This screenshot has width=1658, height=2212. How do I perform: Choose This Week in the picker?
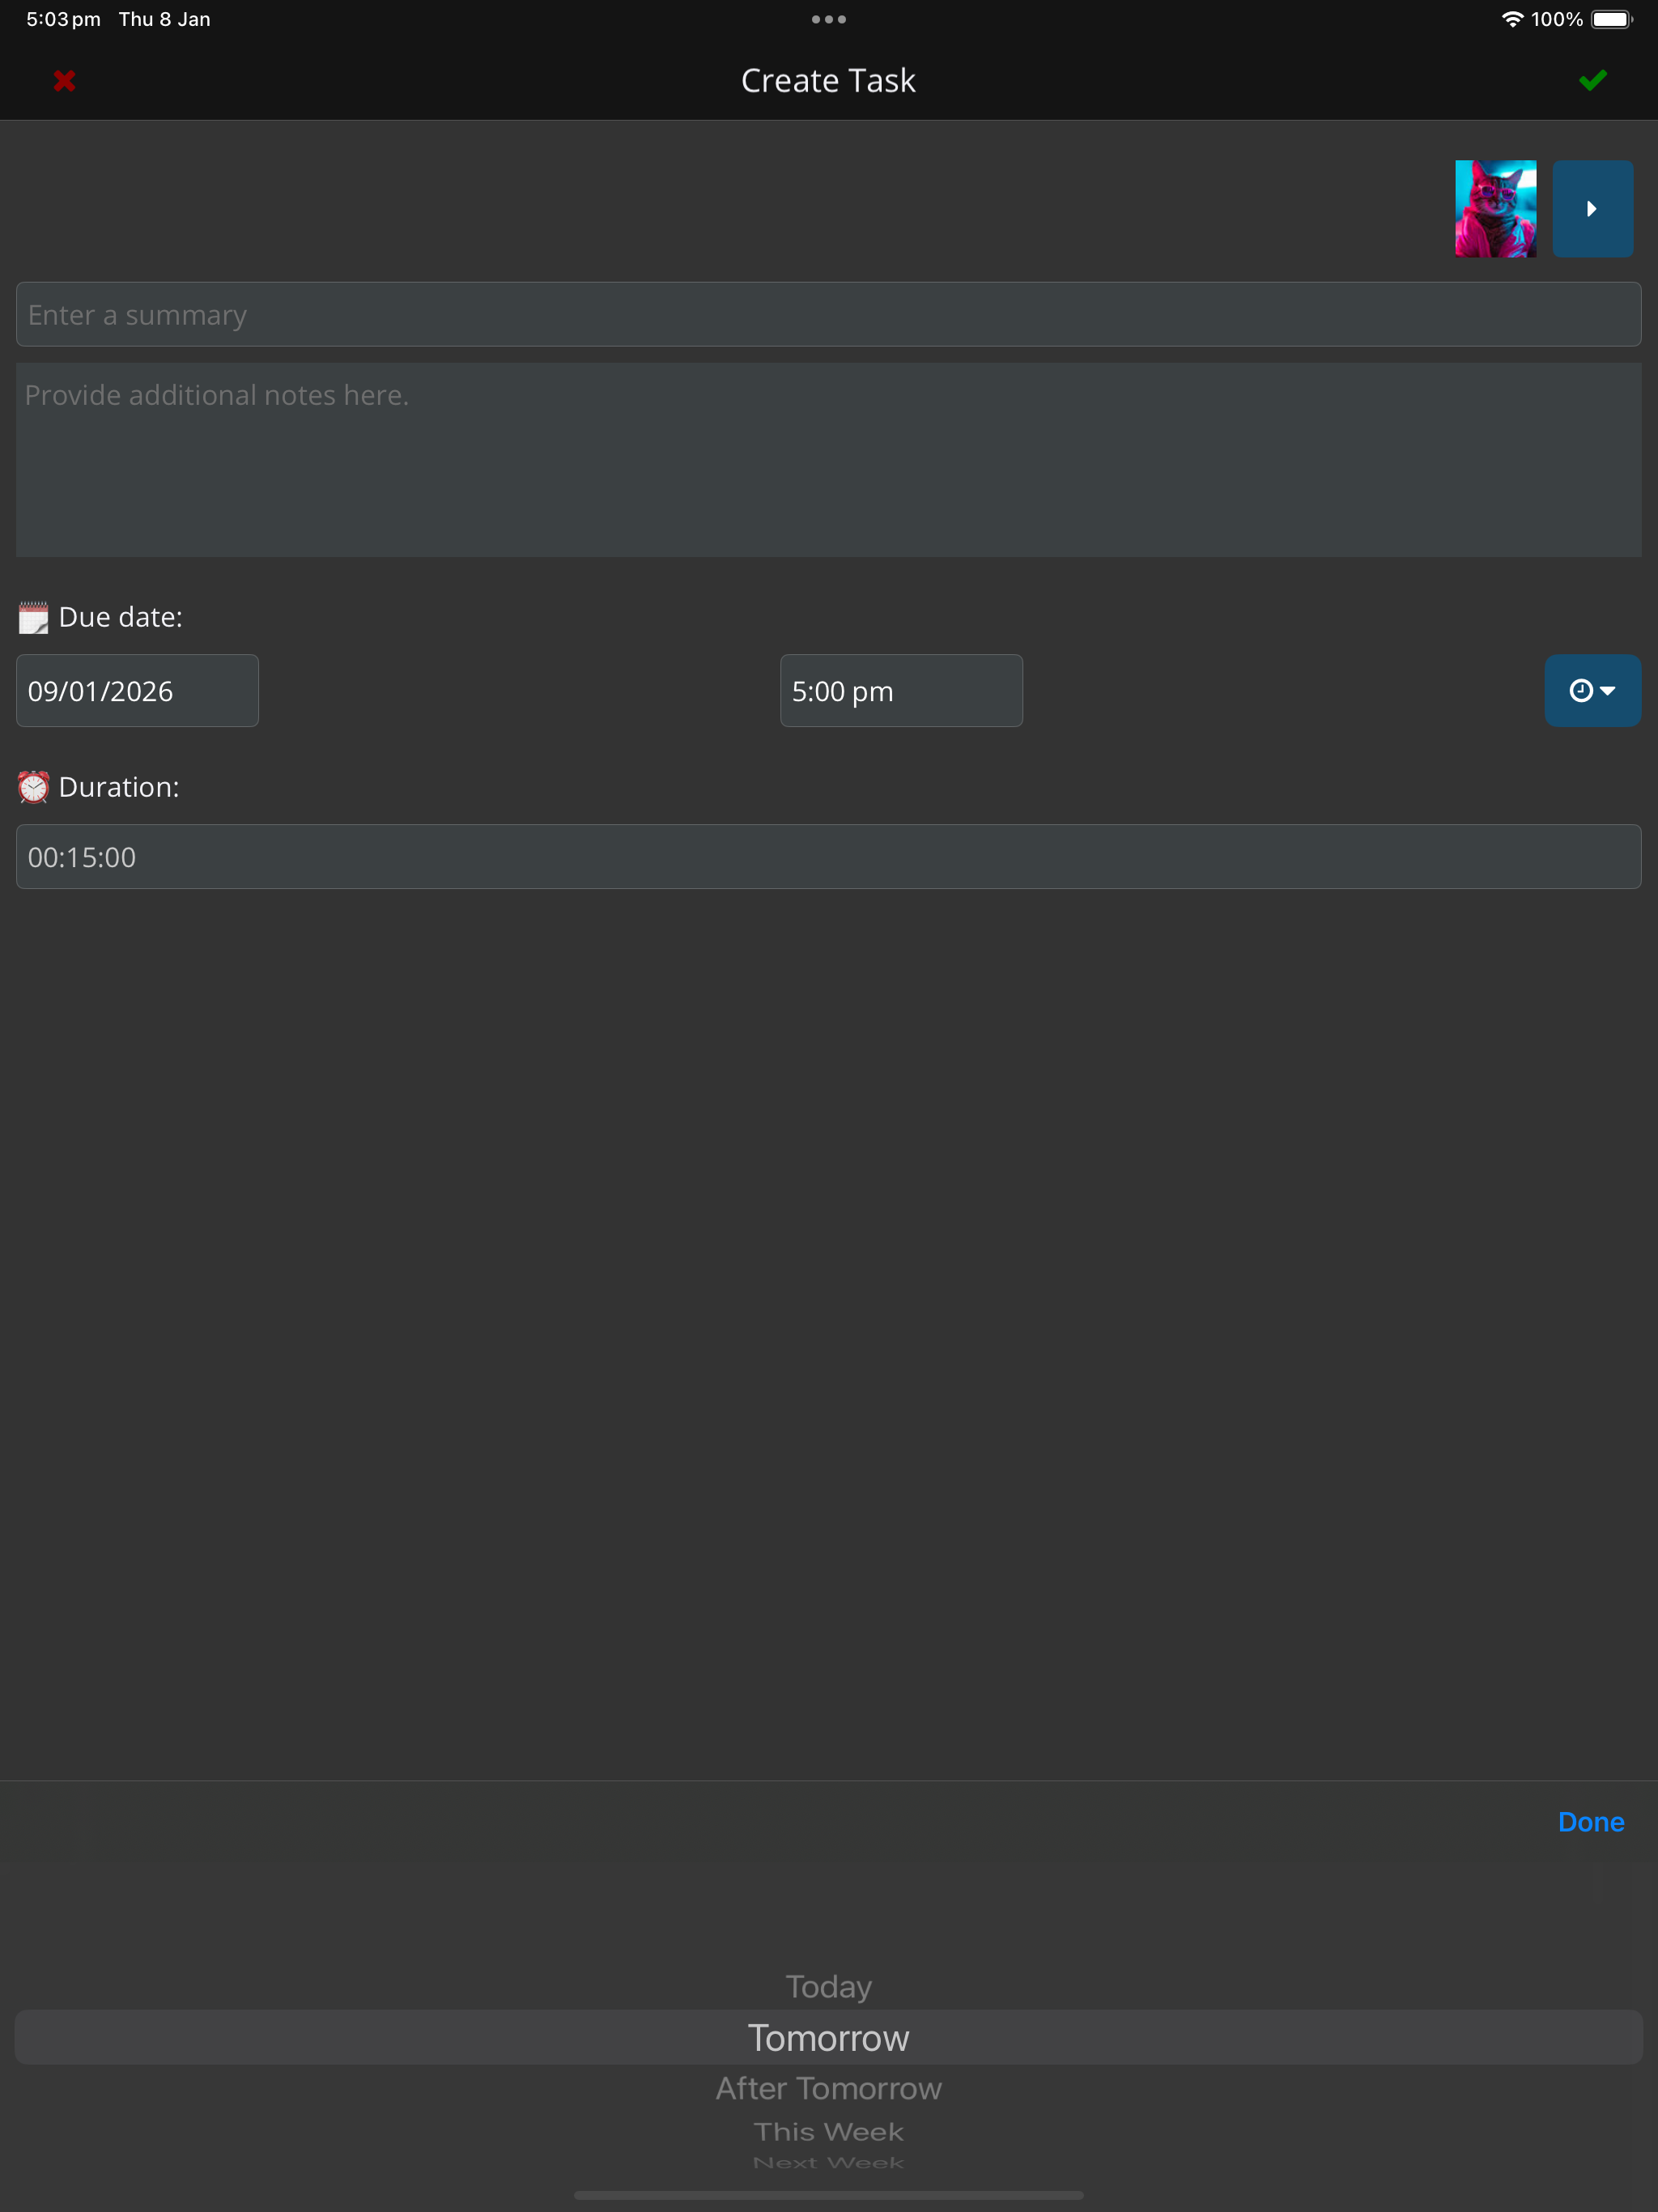point(828,2132)
